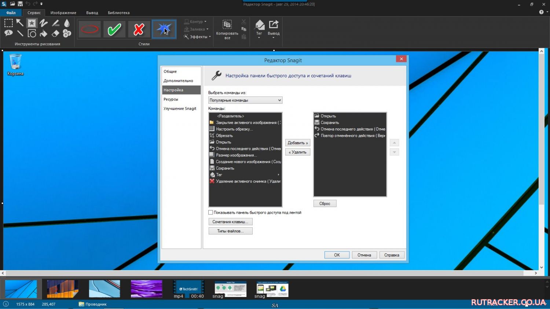Click the Справка help button
The image size is (550, 309).
click(x=392, y=255)
